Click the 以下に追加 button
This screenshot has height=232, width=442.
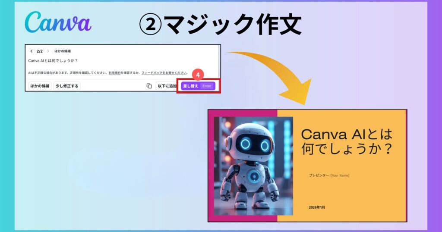[167, 86]
